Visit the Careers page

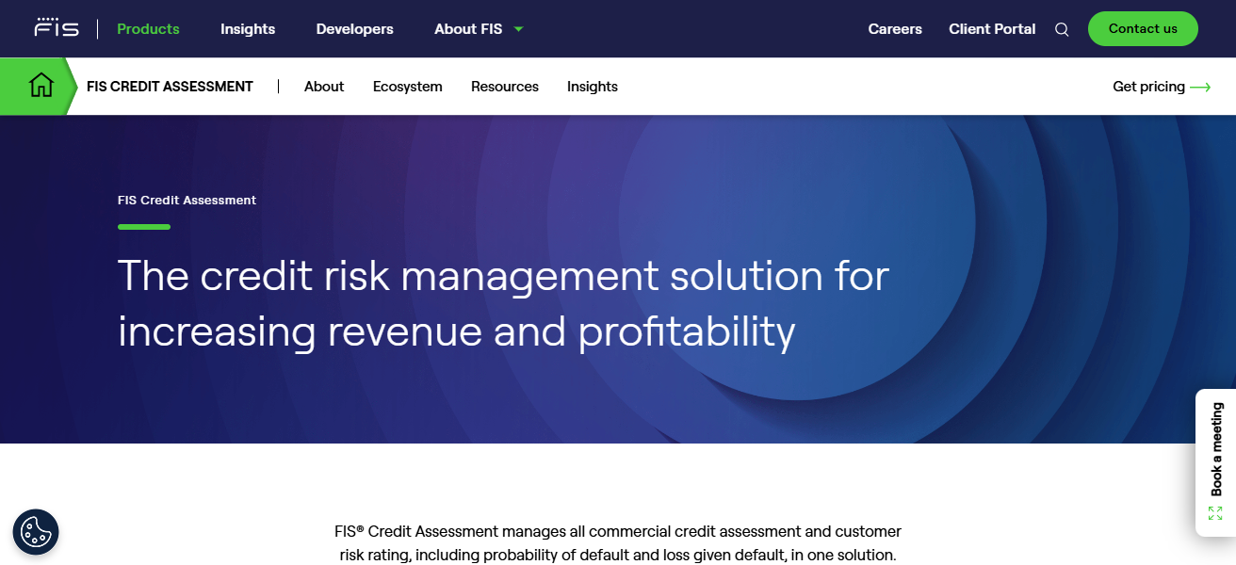point(894,29)
